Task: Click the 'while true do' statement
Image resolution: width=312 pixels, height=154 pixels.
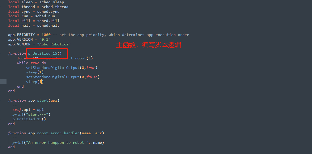Action: click(32, 63)
